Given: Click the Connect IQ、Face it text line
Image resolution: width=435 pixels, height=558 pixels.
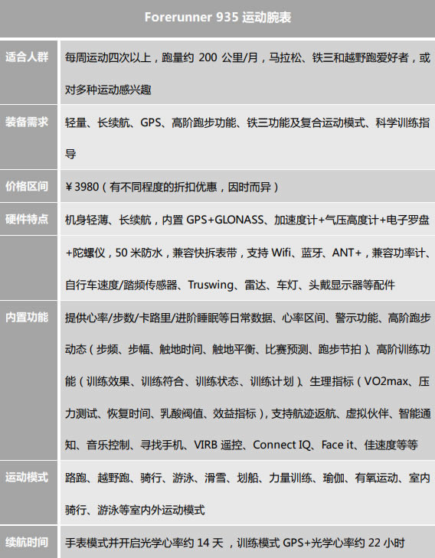Looking at the screenshot, I should pyautogui.click(x=241, y=445).
